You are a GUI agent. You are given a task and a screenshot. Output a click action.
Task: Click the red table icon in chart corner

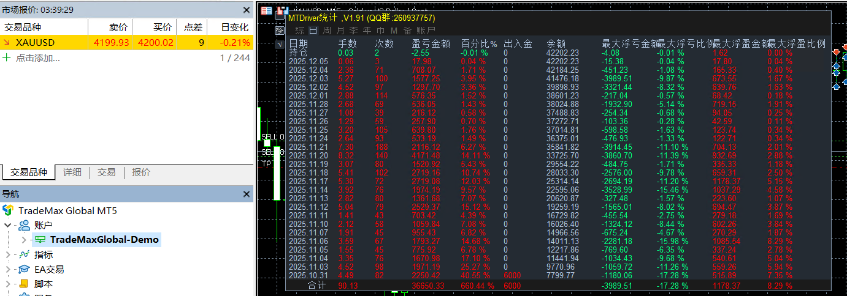coord(266,10)
